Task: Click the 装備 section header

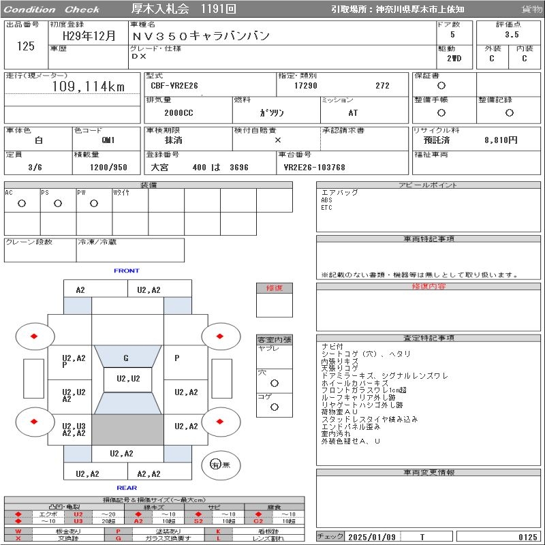Action: coord(149,185)
